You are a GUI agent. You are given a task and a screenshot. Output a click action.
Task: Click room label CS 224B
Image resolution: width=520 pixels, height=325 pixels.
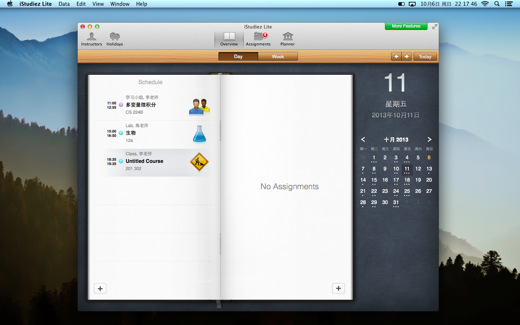tap(134, 112)
